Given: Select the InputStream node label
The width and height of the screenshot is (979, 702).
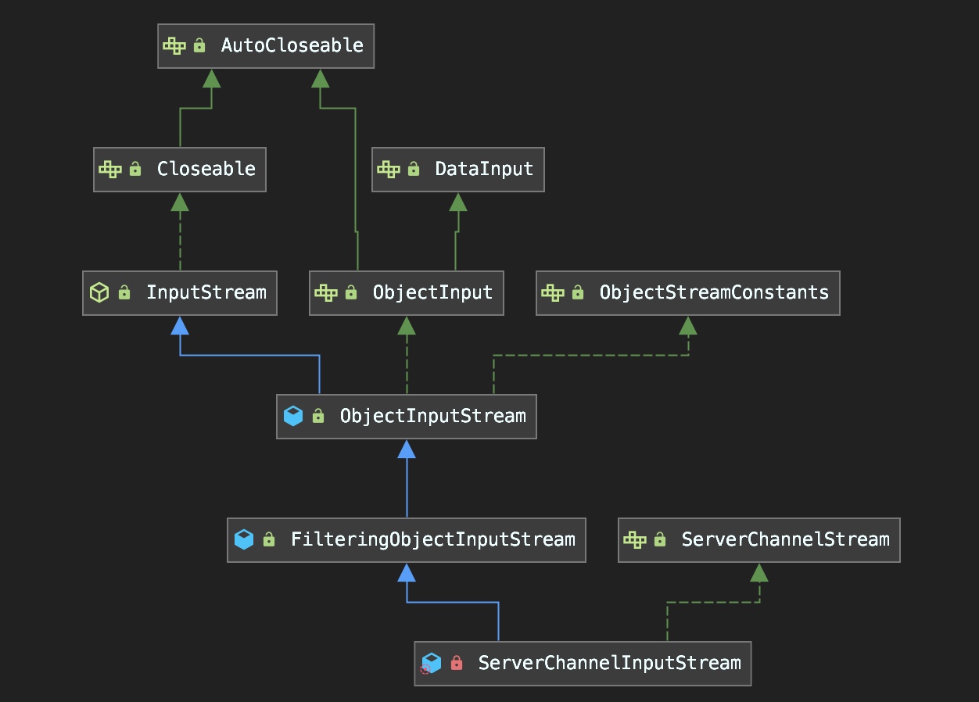Looking at the screenshot, I should click(206, 292).
